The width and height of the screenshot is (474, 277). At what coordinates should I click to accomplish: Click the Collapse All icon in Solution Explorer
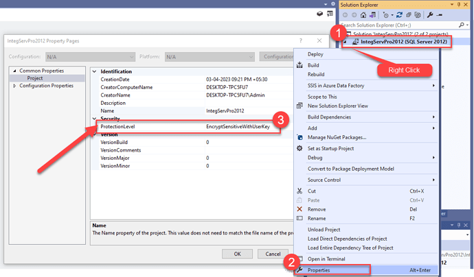[409, 14]
